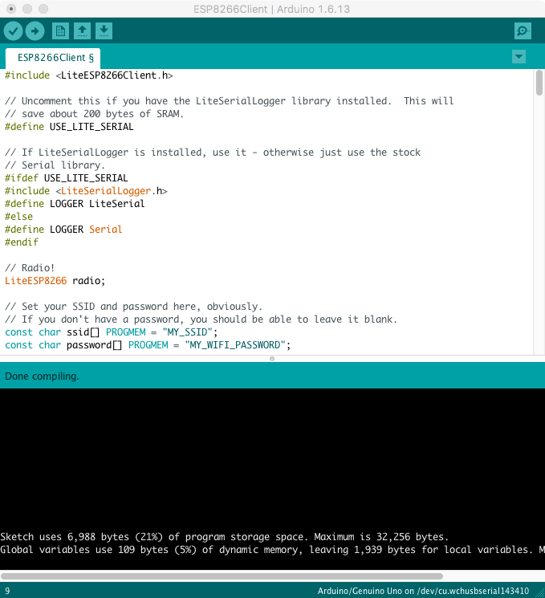The height and width of the screenshot is (598, 545).
Task: Click the line number '9' in status bar
Action: click(7, 591)
